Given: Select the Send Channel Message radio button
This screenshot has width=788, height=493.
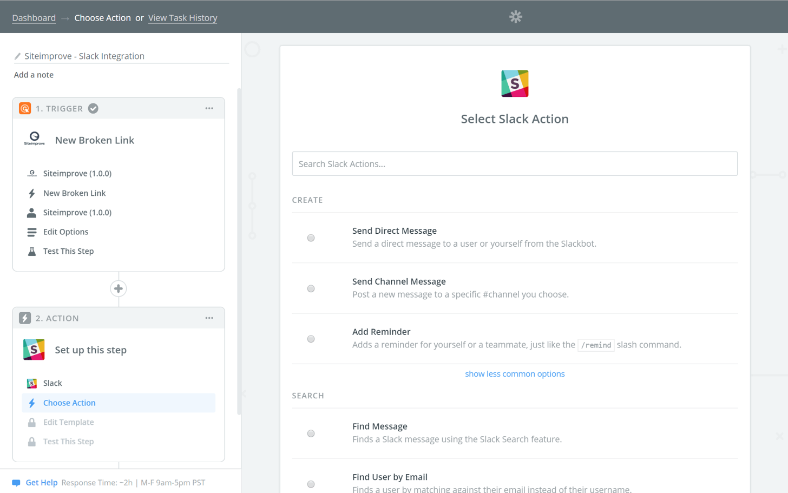Looking at the screenshot, I should pos(311,288).
